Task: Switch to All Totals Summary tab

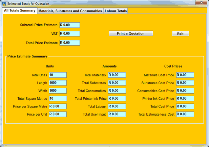Action: [20, 11]
